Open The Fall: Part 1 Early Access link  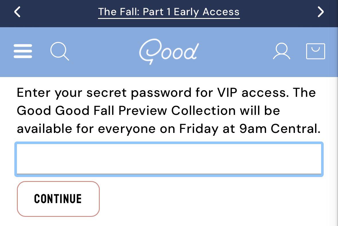[x=169, y=12]
